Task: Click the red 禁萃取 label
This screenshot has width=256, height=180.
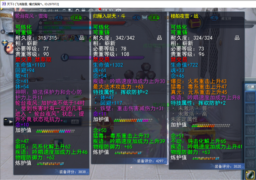Action: pos(43,60)
